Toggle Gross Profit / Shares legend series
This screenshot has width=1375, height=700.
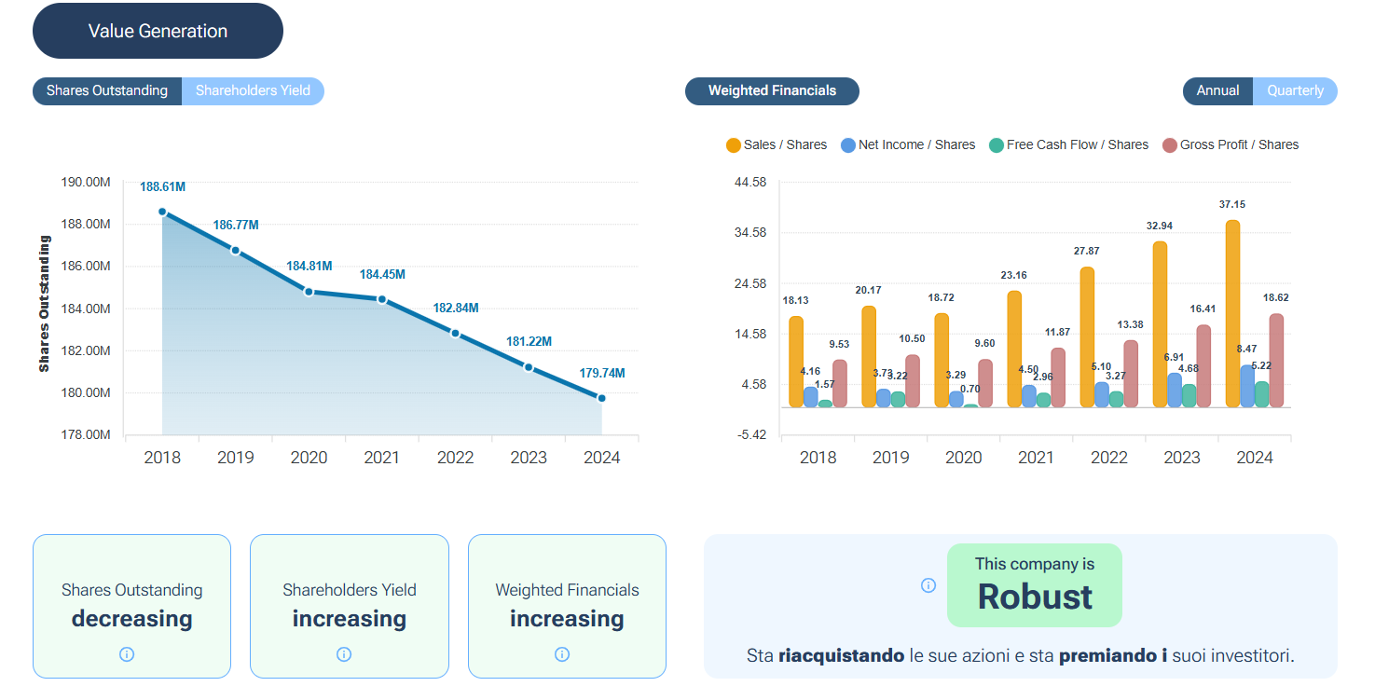point(1231,145)
